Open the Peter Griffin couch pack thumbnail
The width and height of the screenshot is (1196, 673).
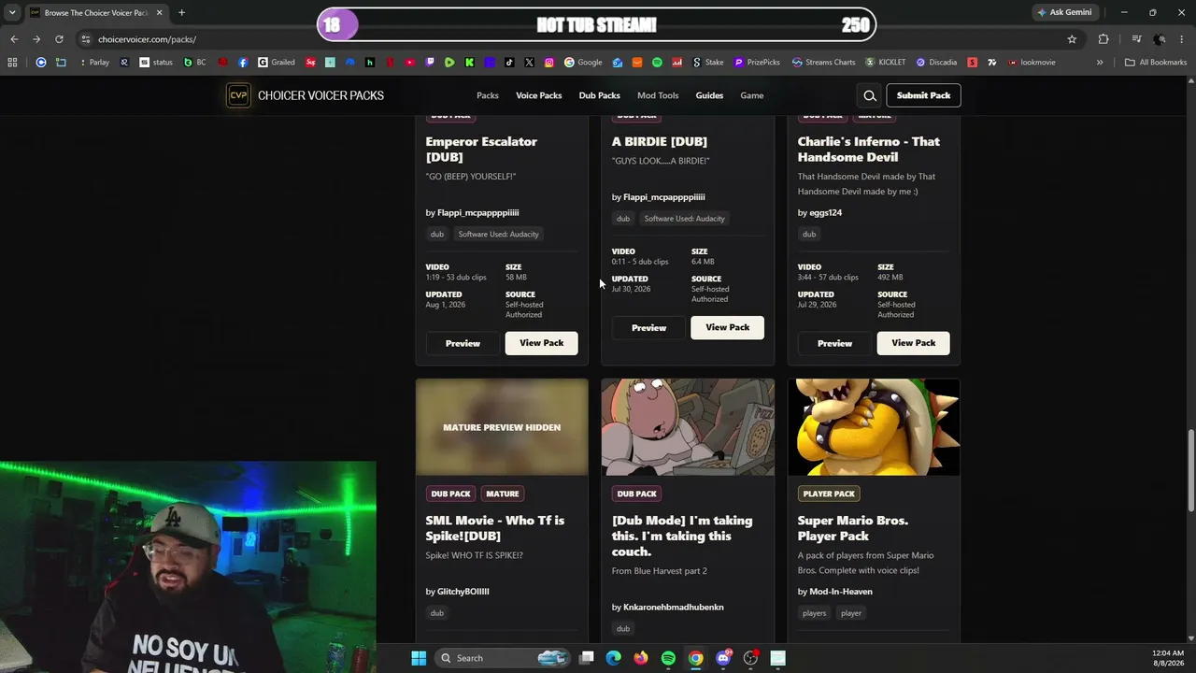tap(688, 427)
